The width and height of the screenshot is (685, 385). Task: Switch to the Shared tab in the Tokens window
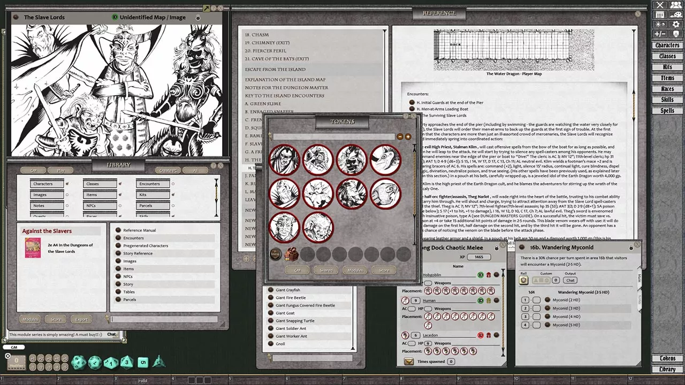coord(326,271)
